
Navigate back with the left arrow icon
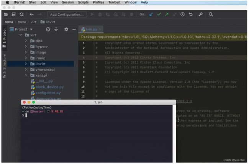click(31, 14)
